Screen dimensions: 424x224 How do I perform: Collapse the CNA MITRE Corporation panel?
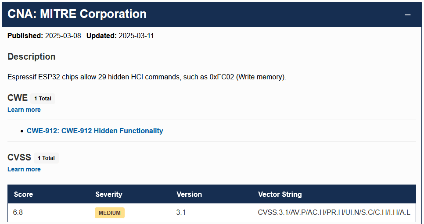click(x=408, y=14)
